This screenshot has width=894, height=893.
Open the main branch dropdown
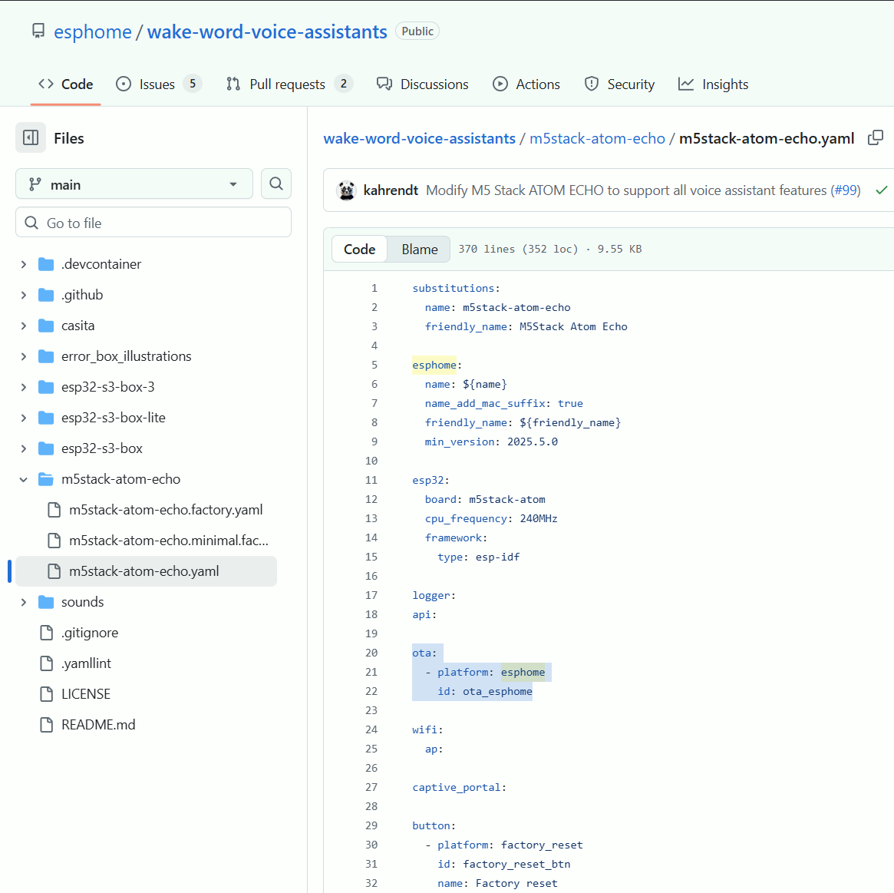tap(134, 184)
